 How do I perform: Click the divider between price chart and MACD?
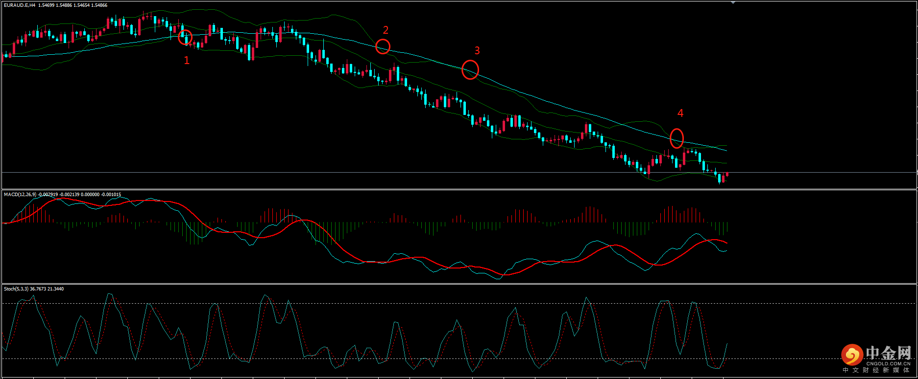coord(441,189)
